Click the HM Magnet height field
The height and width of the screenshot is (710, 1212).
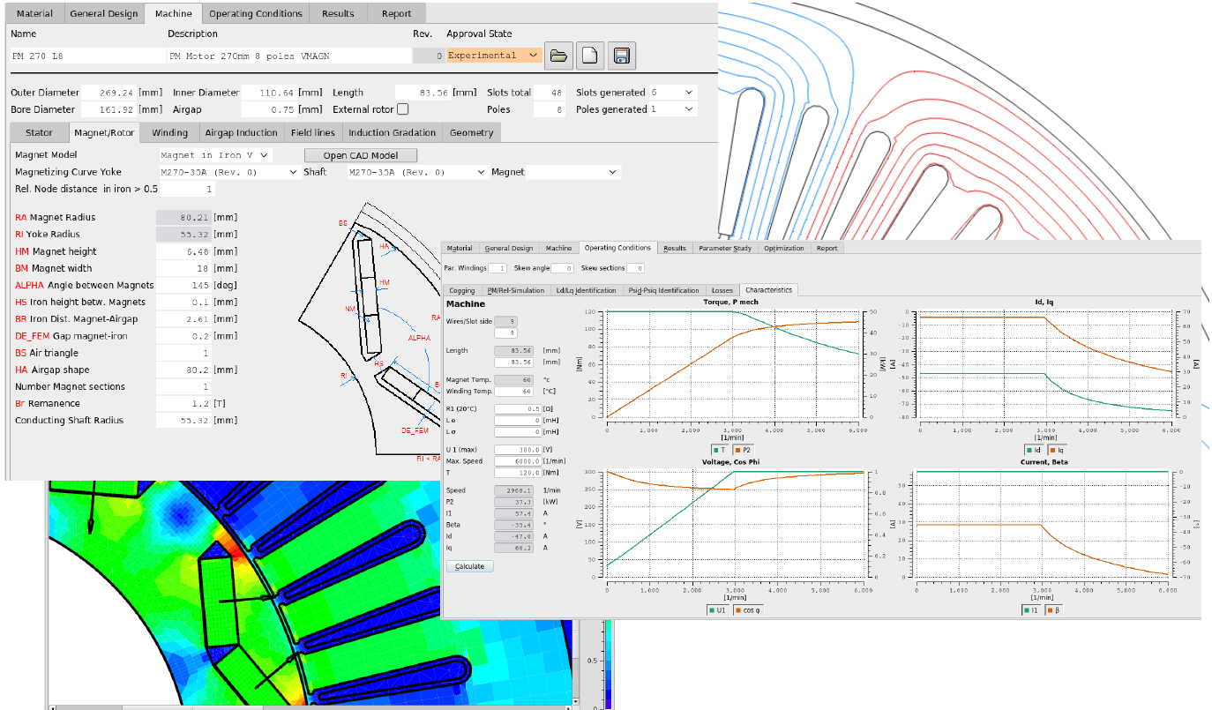point(184,251)
